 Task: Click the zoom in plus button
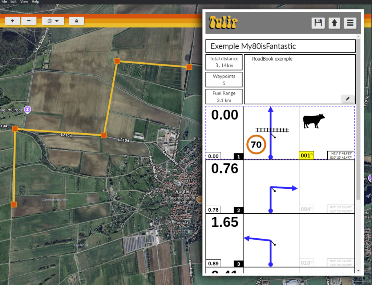click(x=12, y=21)
